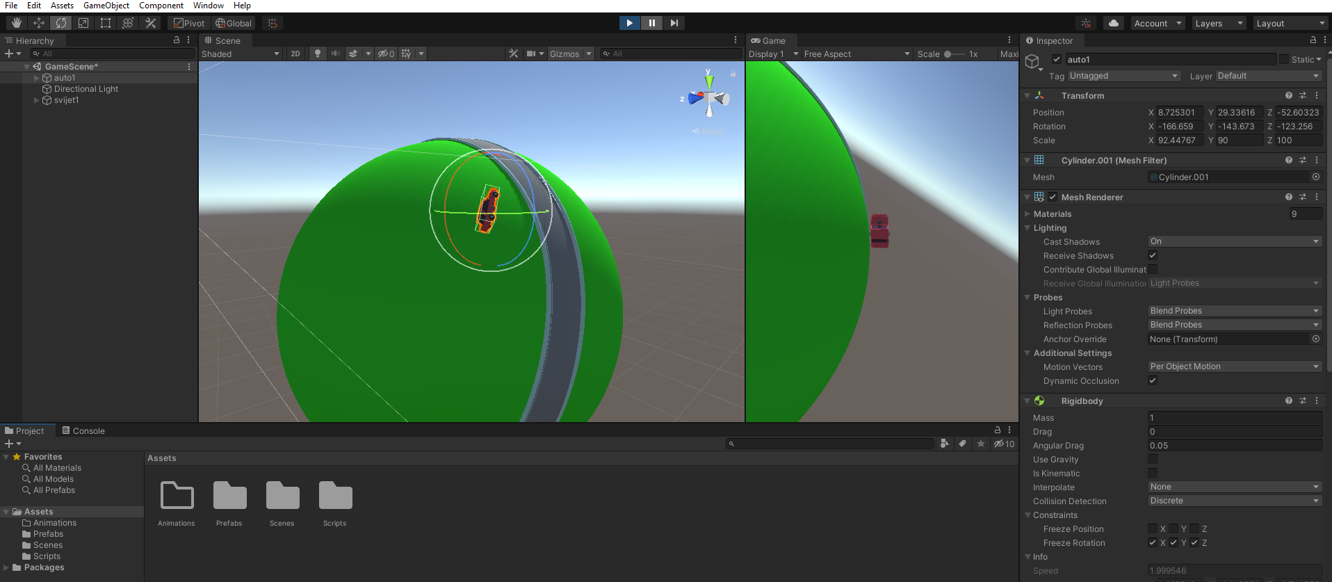
Task: Adjust Game view Scale slider
Action: [954, 54]
